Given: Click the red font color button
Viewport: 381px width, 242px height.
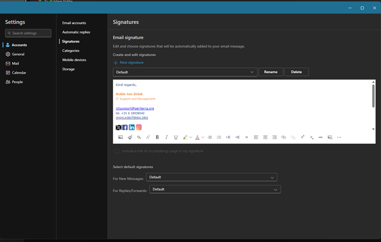Looking at the screenshot, I should point(197,137).
